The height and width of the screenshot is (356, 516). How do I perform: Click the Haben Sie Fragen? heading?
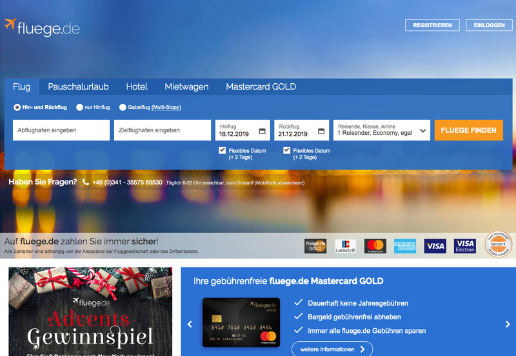pos(43,182)
